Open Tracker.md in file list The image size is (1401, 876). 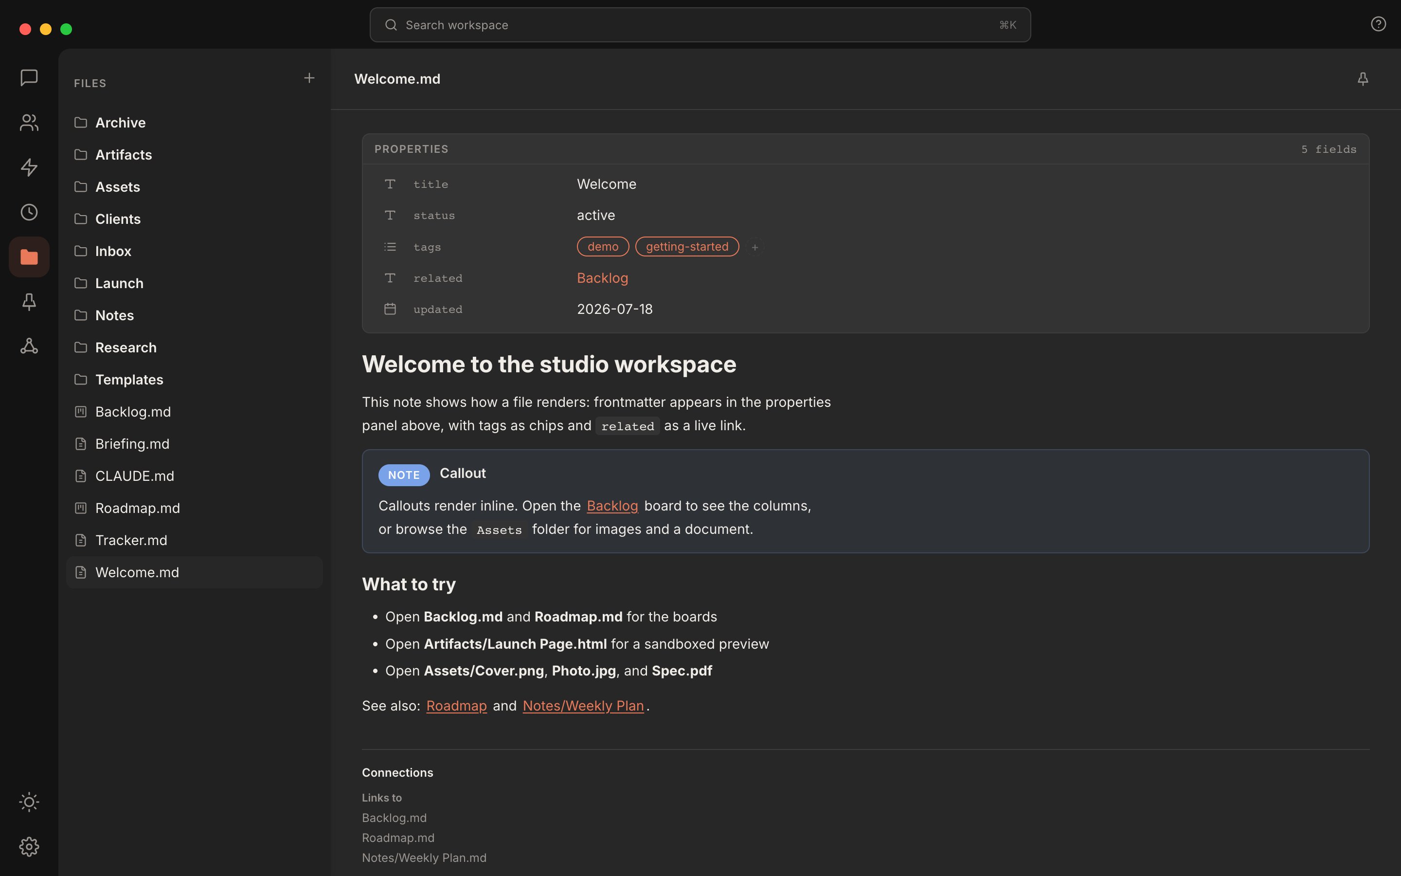(195, 541)
